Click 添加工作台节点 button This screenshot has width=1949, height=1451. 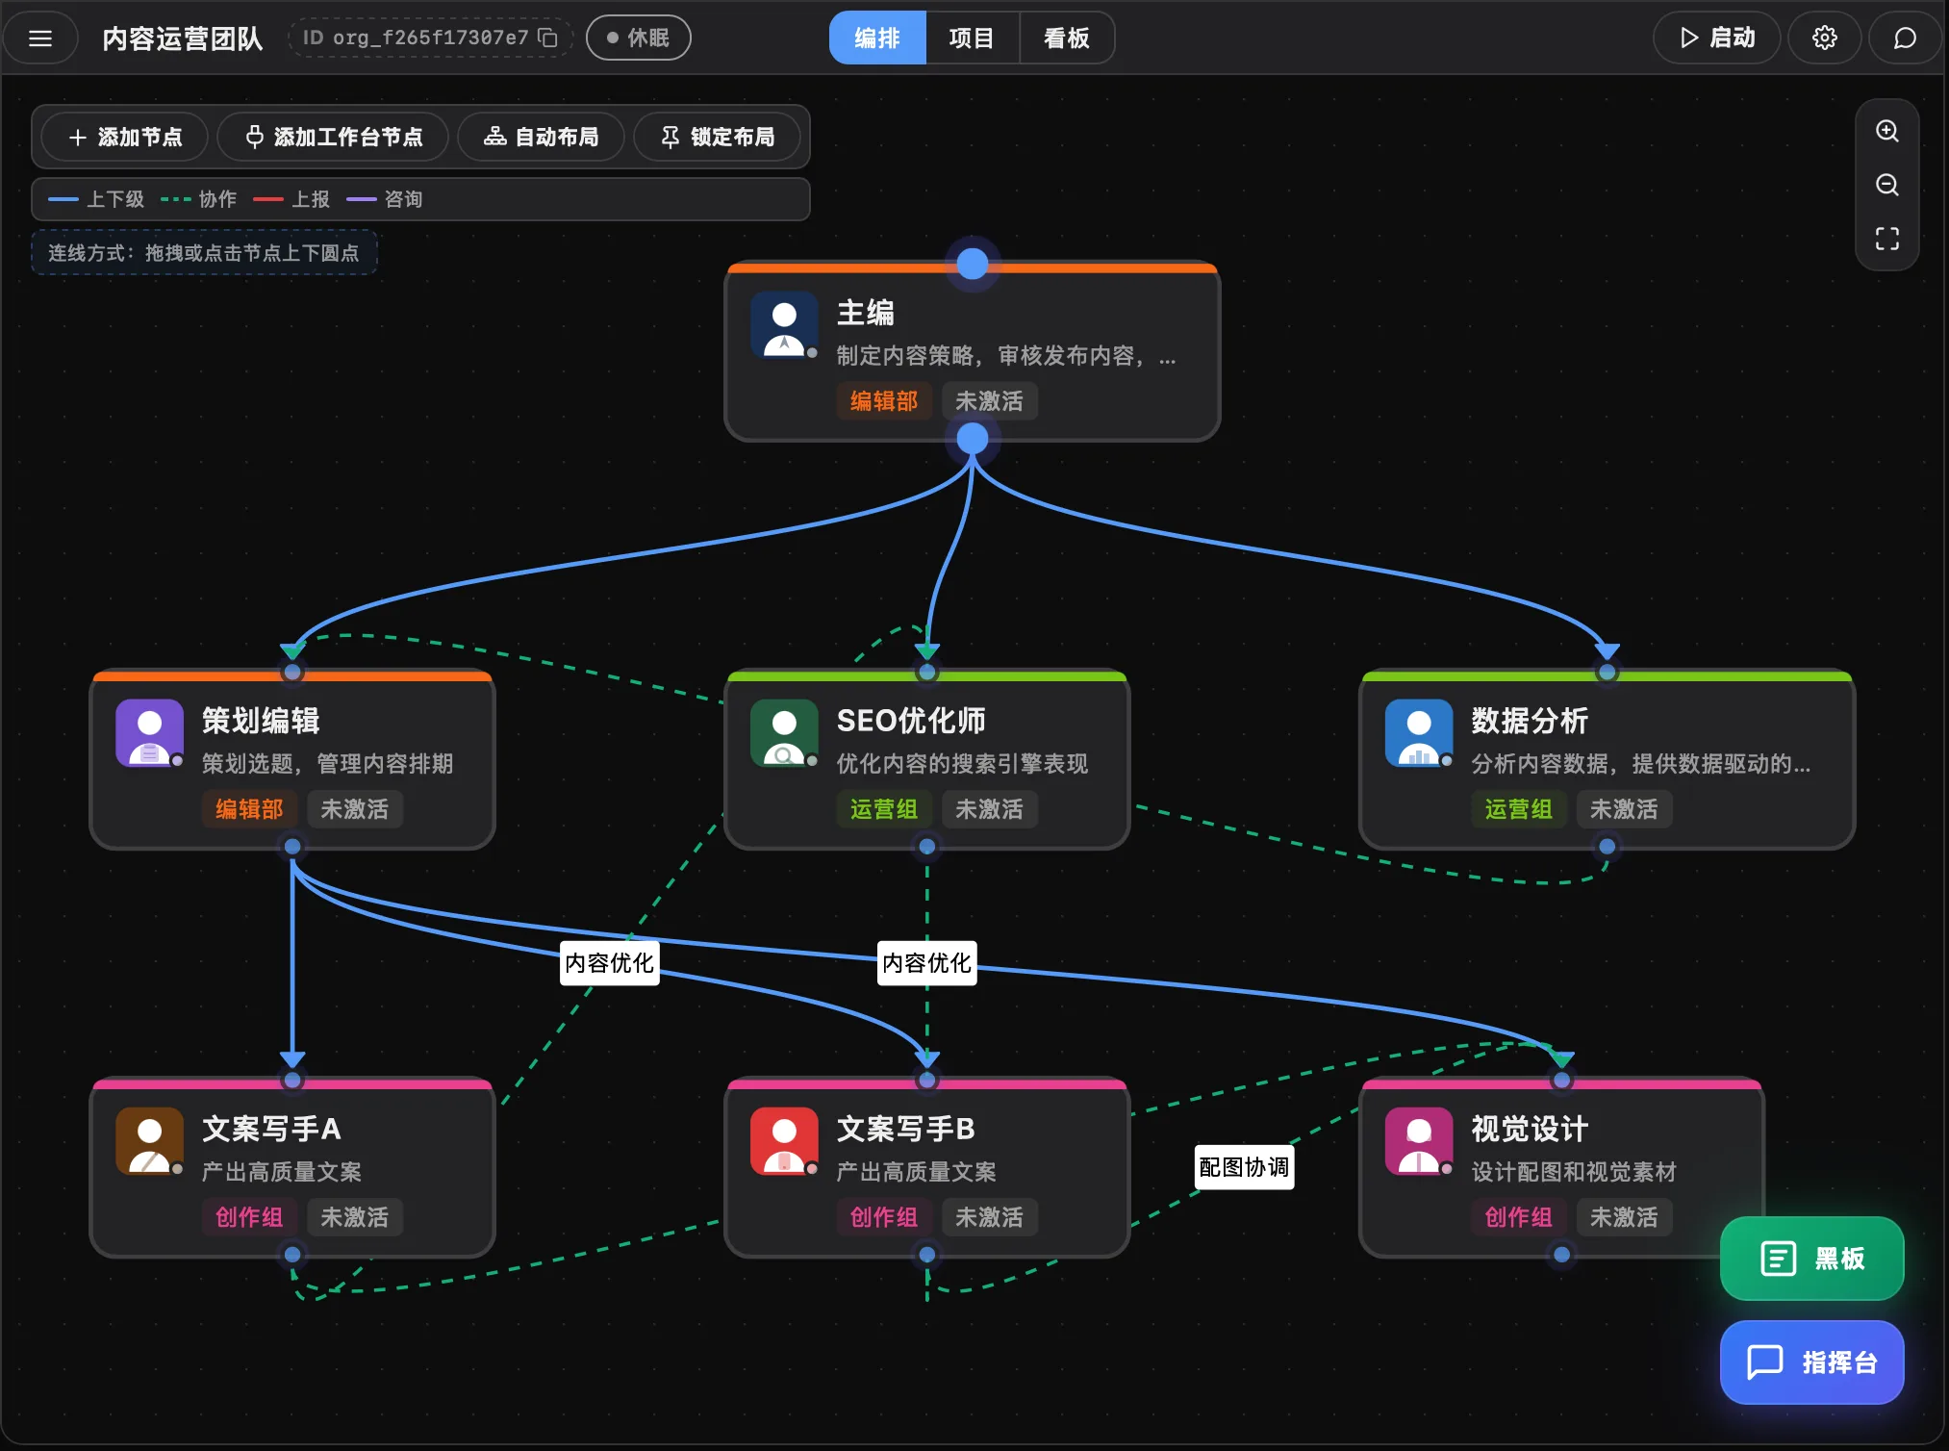[x=333, y=137]
